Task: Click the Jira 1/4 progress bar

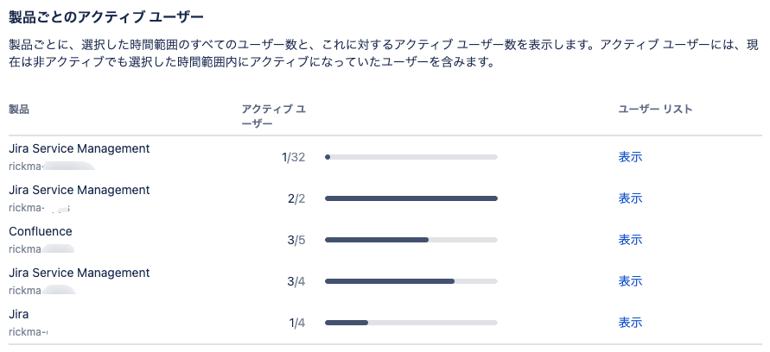Action: [x=411, y=323]
